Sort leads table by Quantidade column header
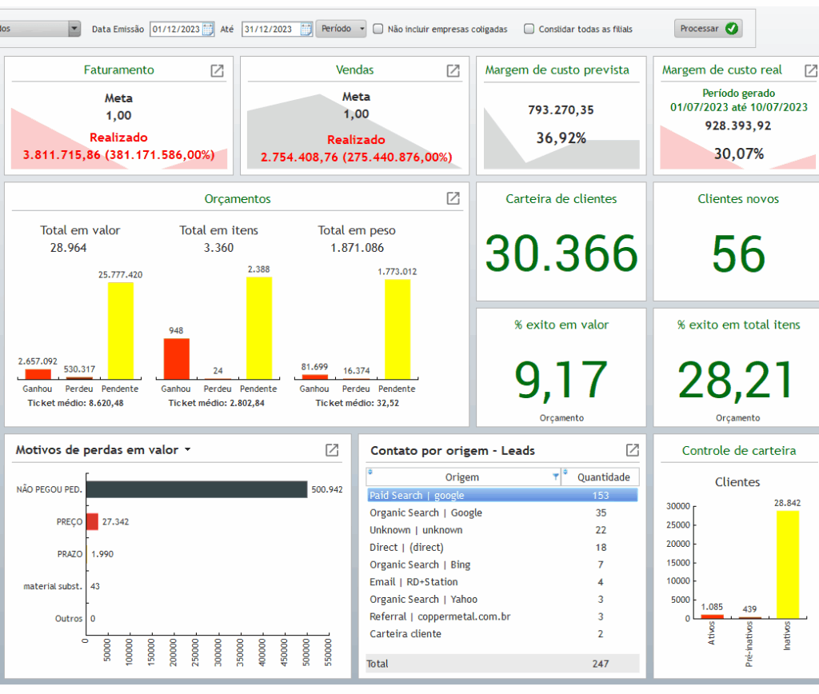 pyautogui.click(x=603, y=477)
